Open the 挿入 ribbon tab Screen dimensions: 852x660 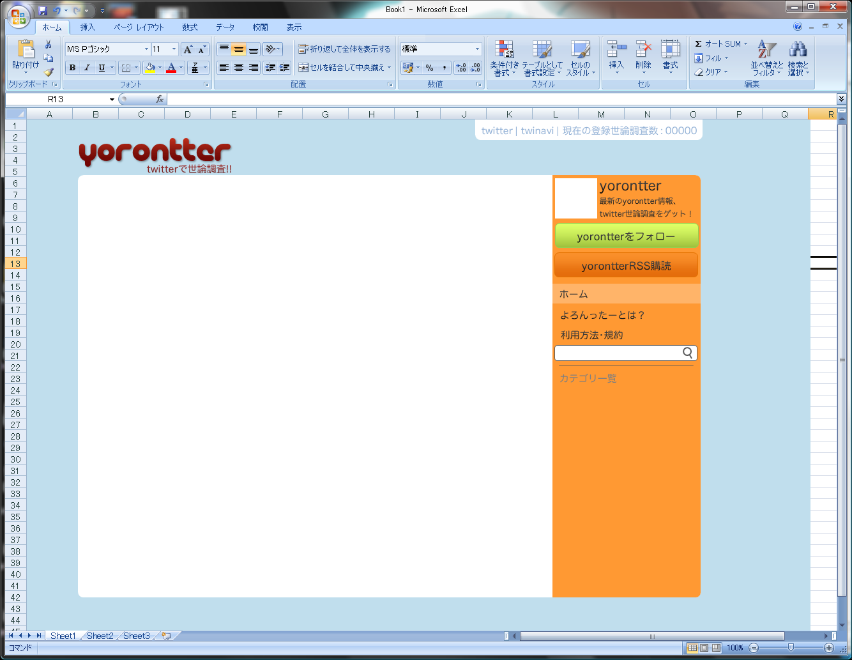tap(87, 27)
